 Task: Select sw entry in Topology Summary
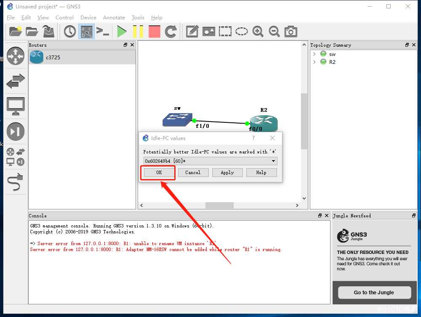pyautogui.click(x=332, y=54)
